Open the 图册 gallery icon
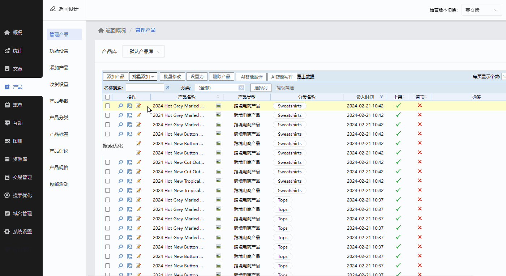The height and width of the screenshot is (276, 506). [x=7, y=141]
